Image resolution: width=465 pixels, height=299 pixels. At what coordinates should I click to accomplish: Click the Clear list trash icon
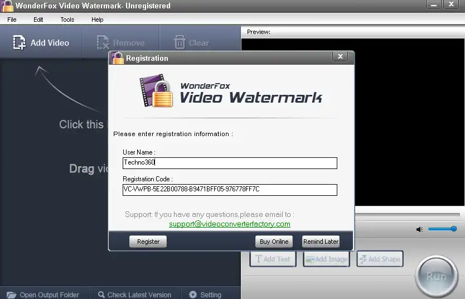(180, 43)
